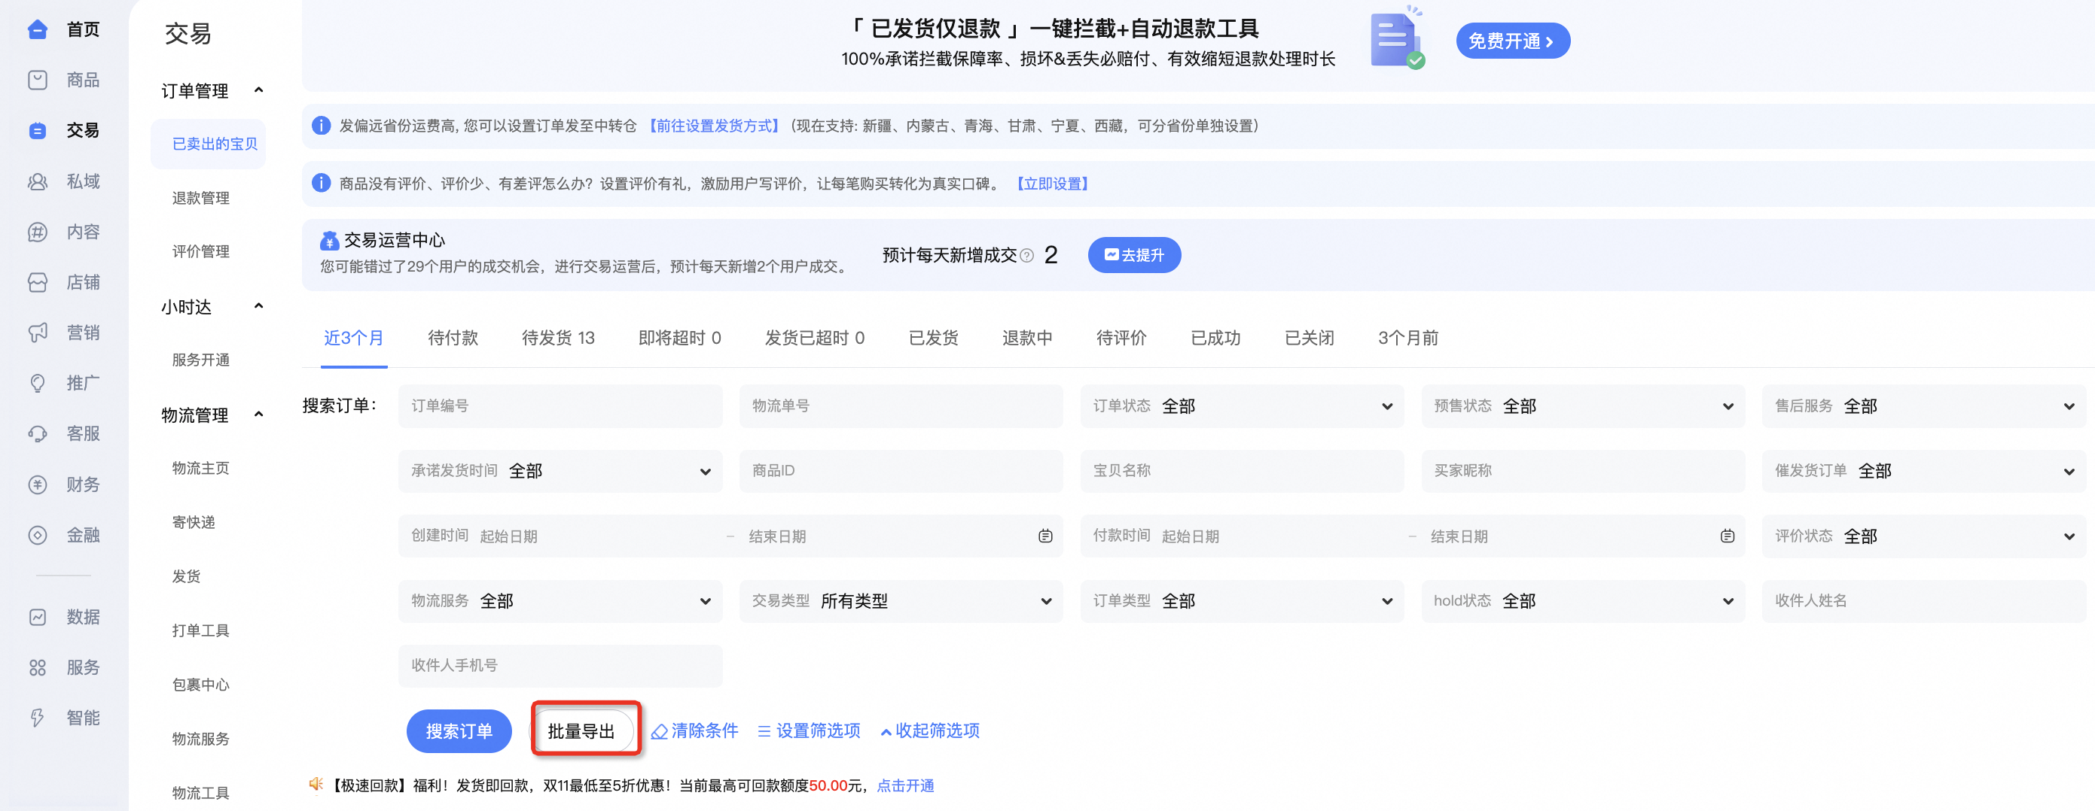Viewport: 2095px width, 811px height.
Task: Collapse the 订单管理 menu section
Action: click(258, 90)
